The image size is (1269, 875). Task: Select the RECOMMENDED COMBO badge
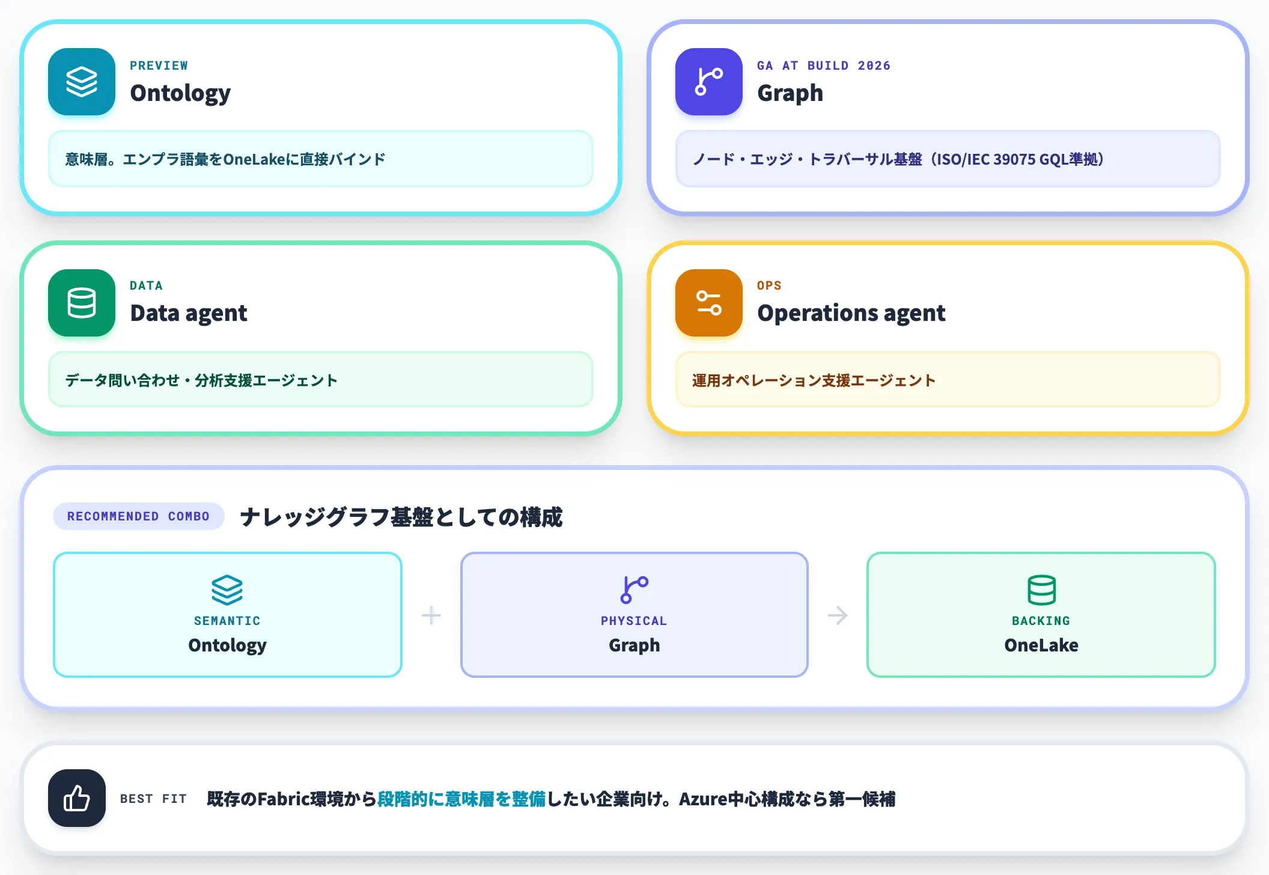click(138, 516)
